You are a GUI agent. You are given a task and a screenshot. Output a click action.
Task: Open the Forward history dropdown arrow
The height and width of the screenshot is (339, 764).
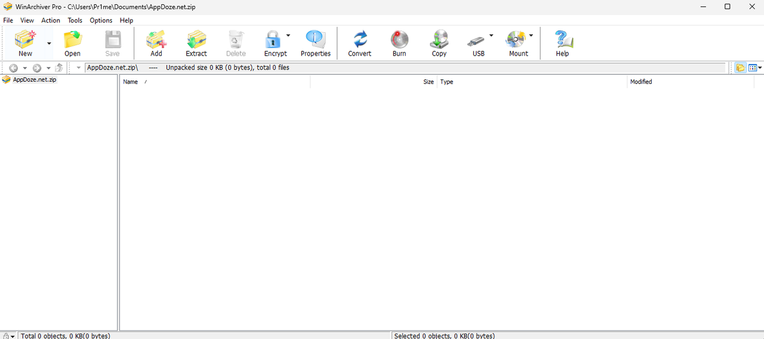(48, 68)
